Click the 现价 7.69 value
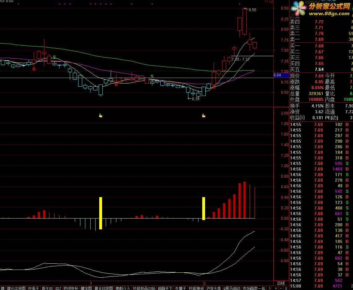This screenshot has width=353, height=290. click(319, 76)
